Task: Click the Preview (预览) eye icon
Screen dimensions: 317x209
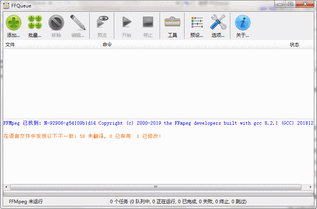Action: [102, 23]
